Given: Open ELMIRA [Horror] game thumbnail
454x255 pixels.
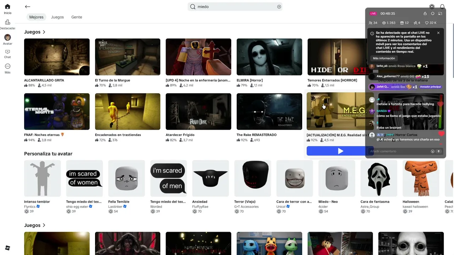Looking at the screenshot, I should (269, 57).
